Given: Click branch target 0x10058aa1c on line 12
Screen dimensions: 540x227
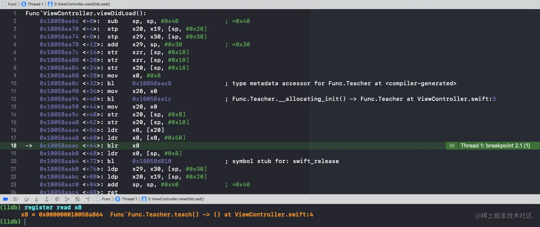Looking at the screenshot, I should click(x=152, y=99).
